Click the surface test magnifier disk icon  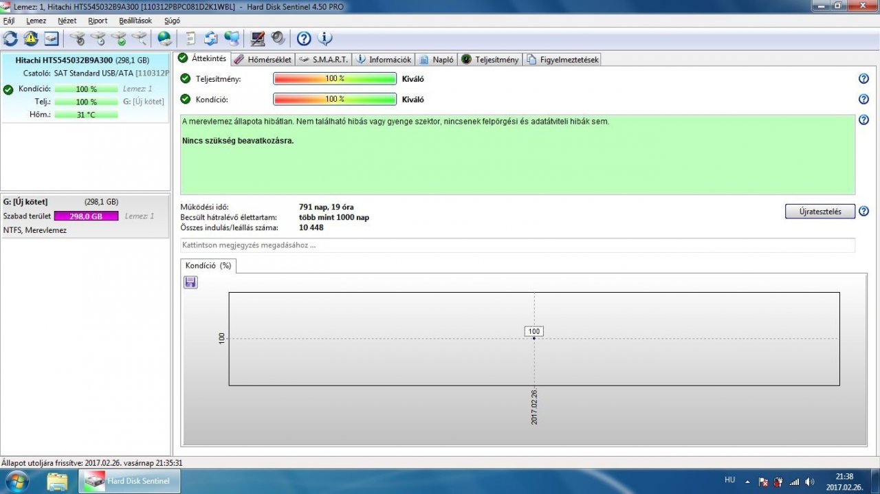pyautogui.click(x=140, y=38)
